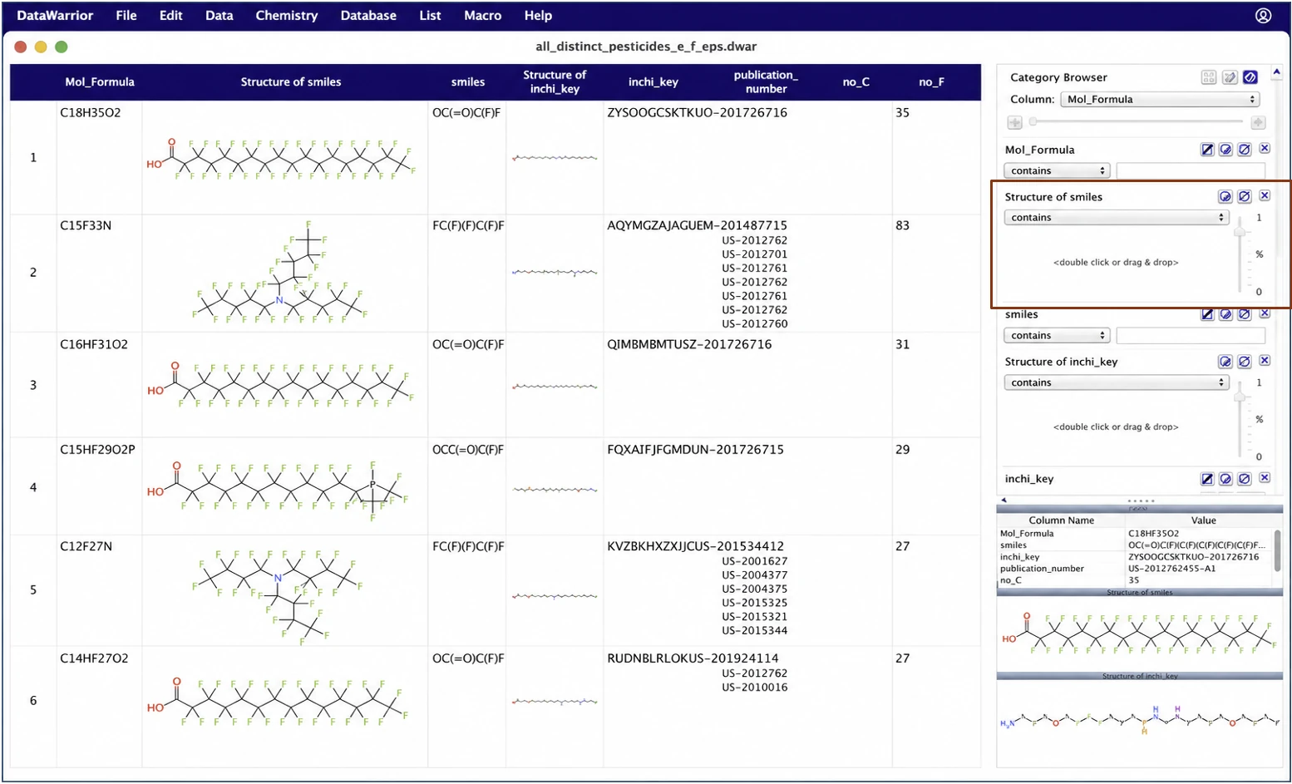
Task: Invert the smiles text filter
Action: pos(1225,314)
